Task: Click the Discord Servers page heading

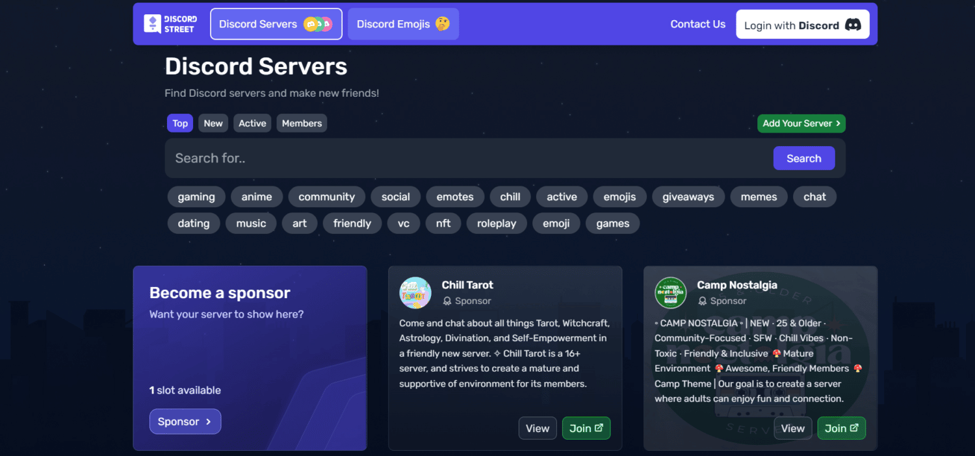Action: (256, 66)
